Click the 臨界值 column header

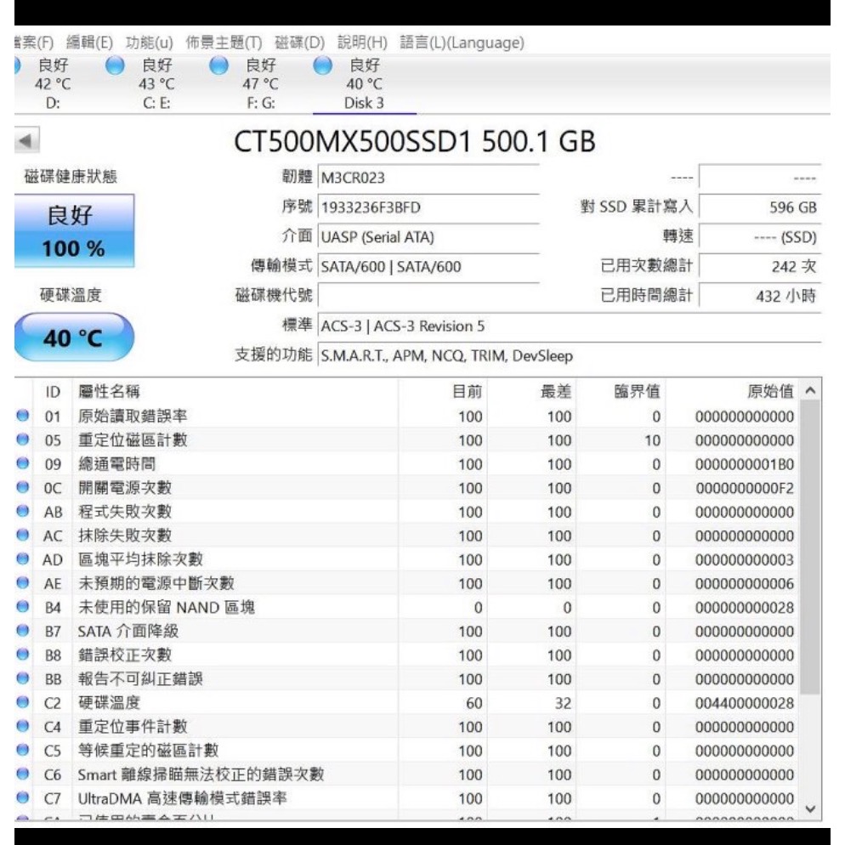click(x=621, y=391)
